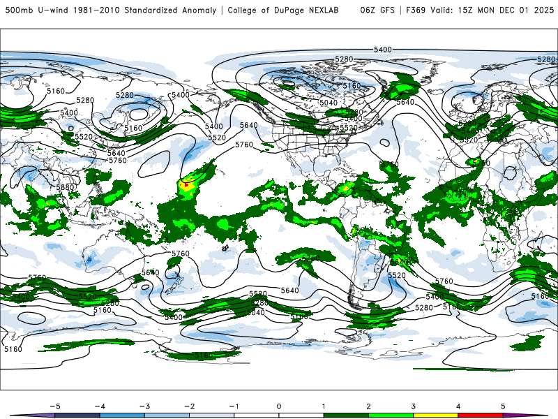This screenshot has width=558, height=419.
Task: Click the dark navy -5 to -4 colorbar segment
Action: (77, 416)
